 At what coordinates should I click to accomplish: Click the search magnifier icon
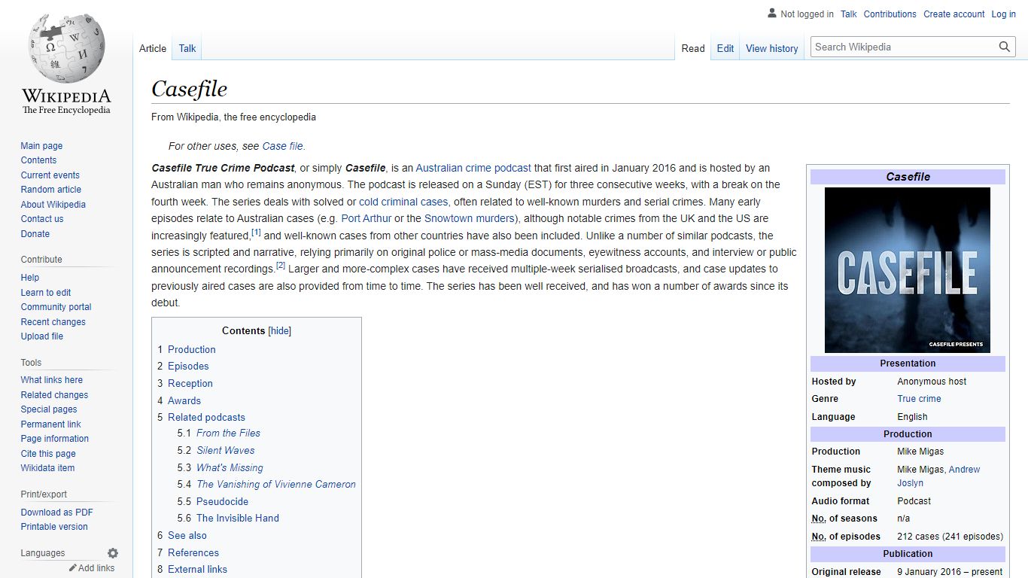pos(1005,47)
